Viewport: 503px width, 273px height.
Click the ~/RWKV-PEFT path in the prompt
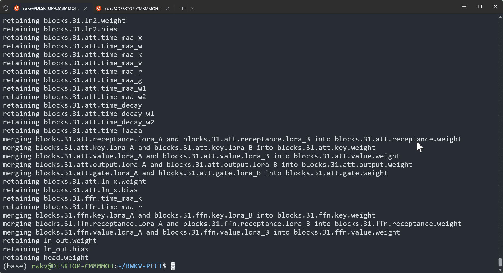tap(142, 266)
